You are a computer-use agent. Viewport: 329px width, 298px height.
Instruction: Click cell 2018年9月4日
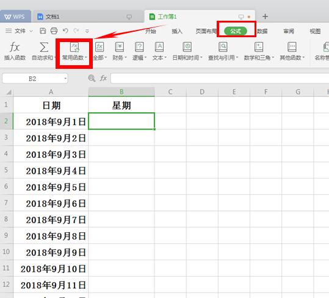[51, 171]
